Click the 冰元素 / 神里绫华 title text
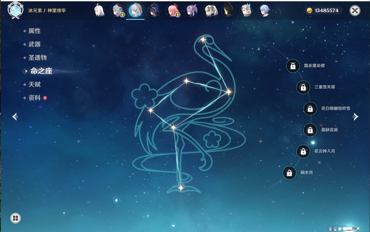 [47, 11]
